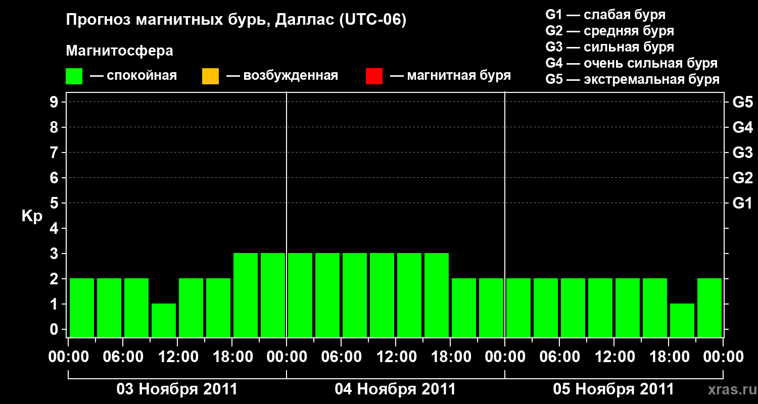Click the first bar of 03 Ноября at 00:00

(x=82, y=308)
